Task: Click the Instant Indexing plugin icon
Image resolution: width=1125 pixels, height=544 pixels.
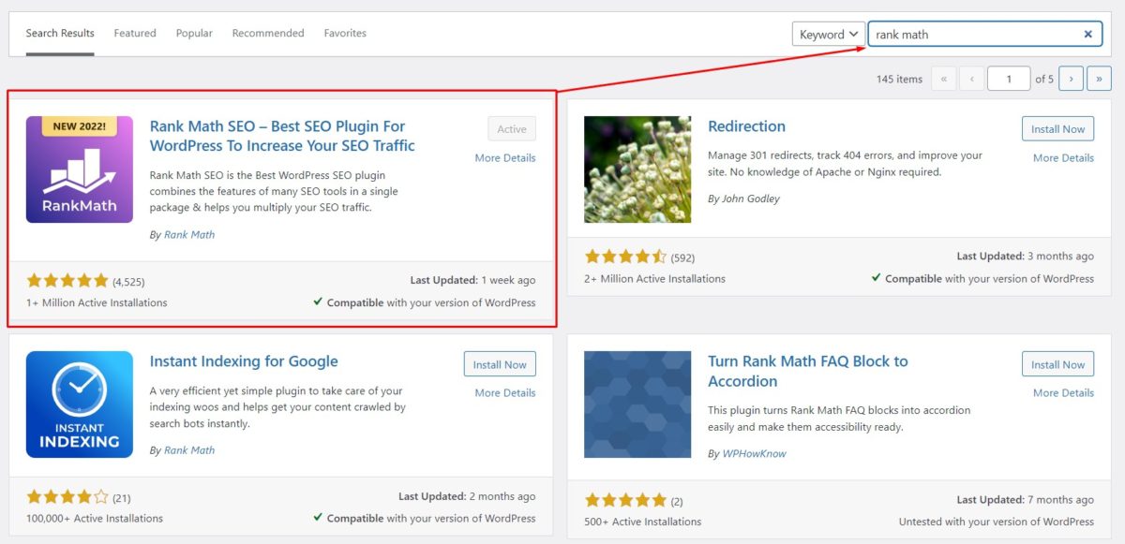Action: click(79, 404)
